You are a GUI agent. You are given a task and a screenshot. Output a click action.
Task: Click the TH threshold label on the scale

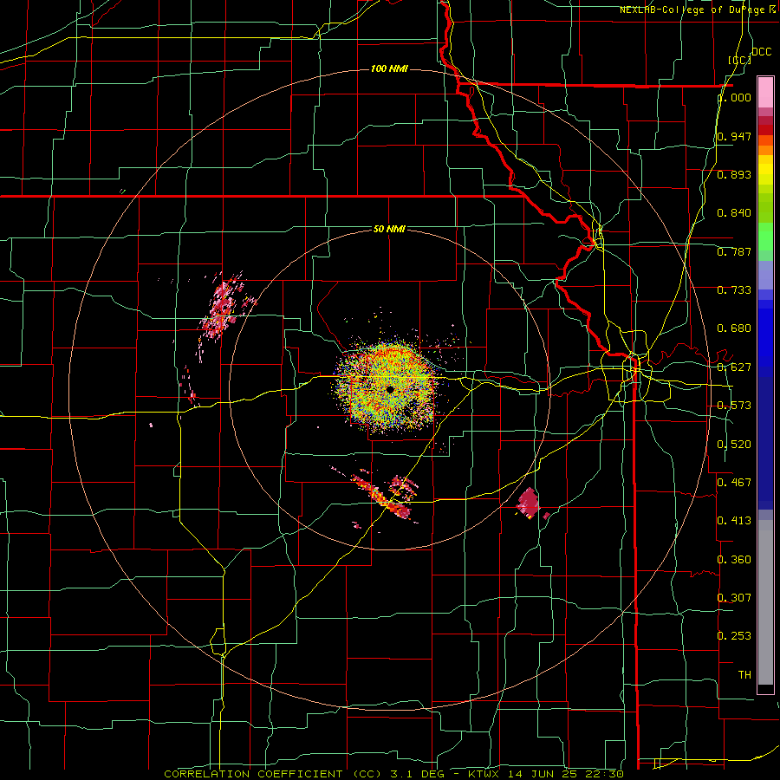click(744, 675)
